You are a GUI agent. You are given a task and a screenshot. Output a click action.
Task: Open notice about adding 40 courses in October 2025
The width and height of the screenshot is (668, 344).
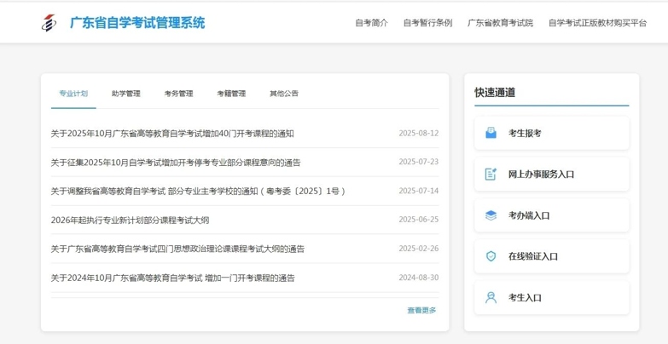point(172,134)
